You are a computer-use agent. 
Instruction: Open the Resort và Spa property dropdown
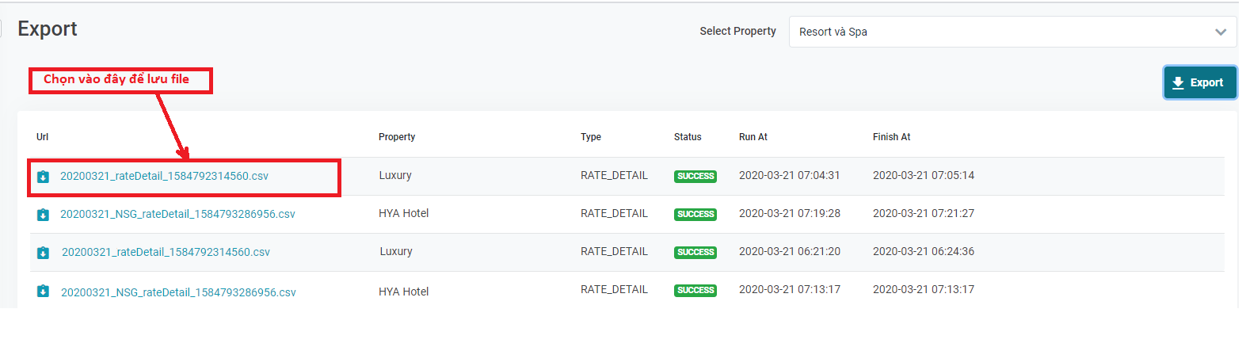click(x=1006, y=32)
